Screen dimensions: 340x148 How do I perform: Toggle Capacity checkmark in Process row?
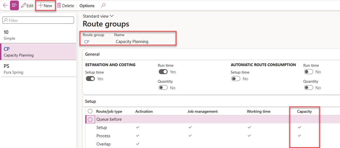[x=299, y=136]
